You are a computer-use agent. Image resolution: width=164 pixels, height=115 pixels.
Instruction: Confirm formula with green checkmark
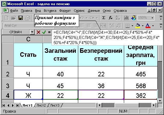point(44,32)
